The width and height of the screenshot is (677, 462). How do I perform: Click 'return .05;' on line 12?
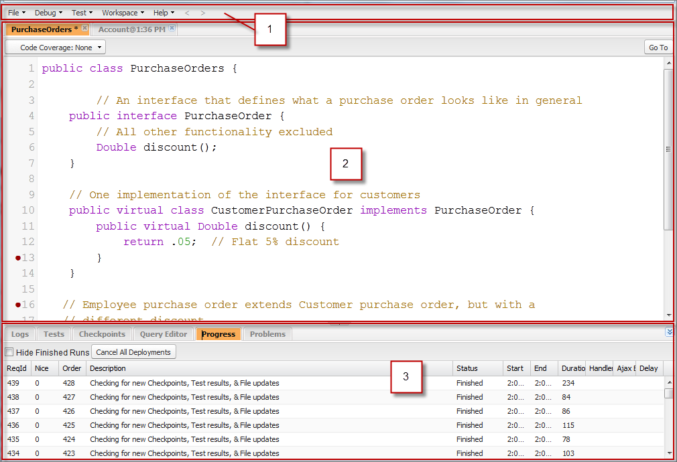coord(160,242)
